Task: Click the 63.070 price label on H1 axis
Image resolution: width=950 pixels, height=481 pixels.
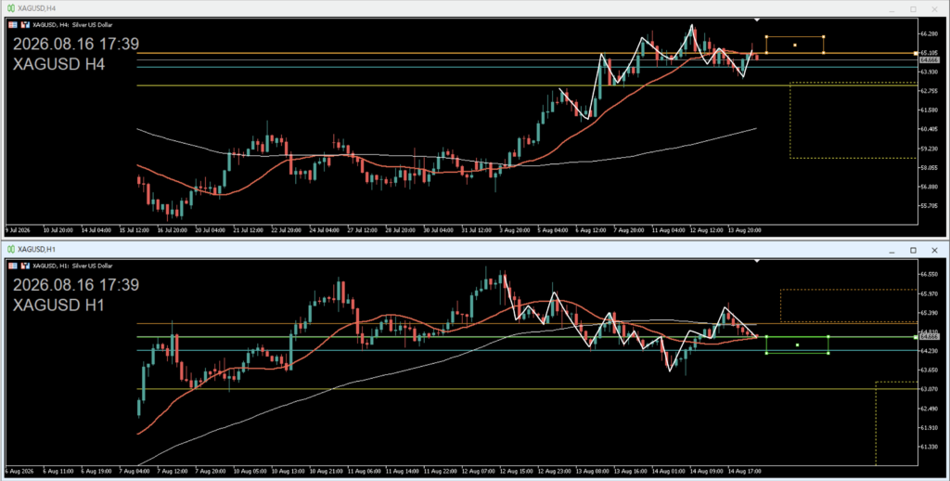Action: 930,389
